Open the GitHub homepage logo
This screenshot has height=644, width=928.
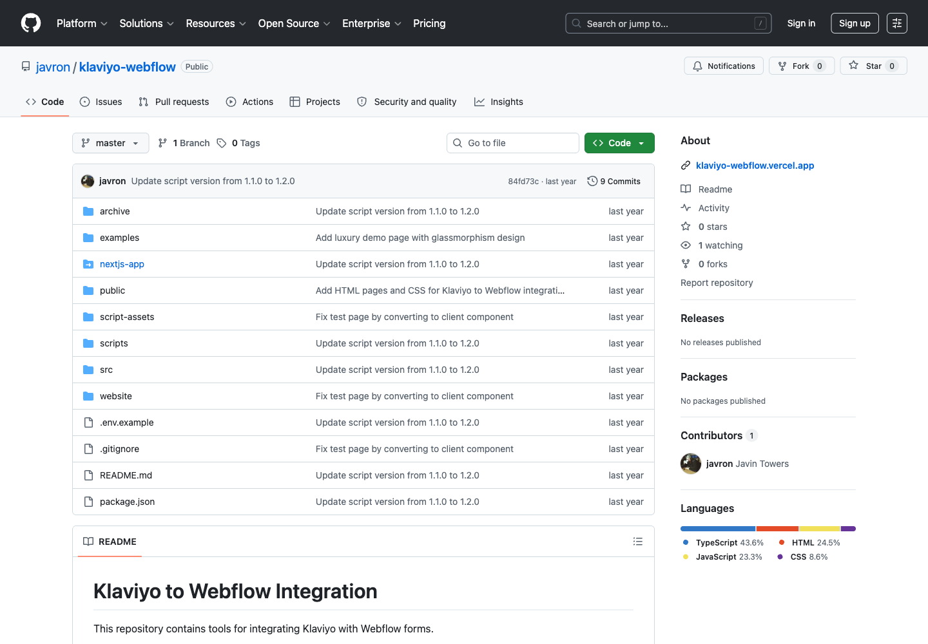pyautogui.click(x=31, y=23)
